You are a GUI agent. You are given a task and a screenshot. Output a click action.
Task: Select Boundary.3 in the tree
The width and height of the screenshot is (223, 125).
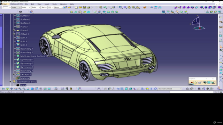[26, 71]
